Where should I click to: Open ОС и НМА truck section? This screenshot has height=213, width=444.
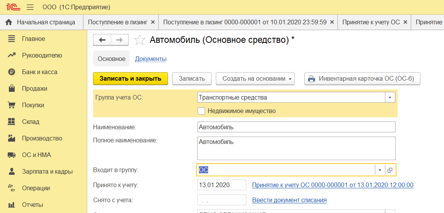[36, 155]
